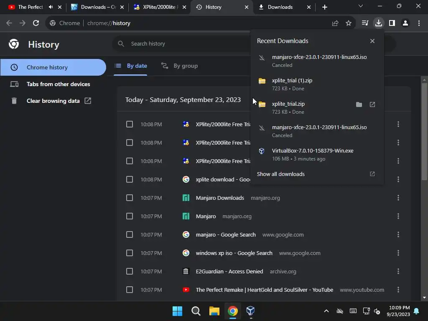Screen dimensions: 428x321
Task: Open Manjaro Downloads history link
Action: [x=220, y=198]
